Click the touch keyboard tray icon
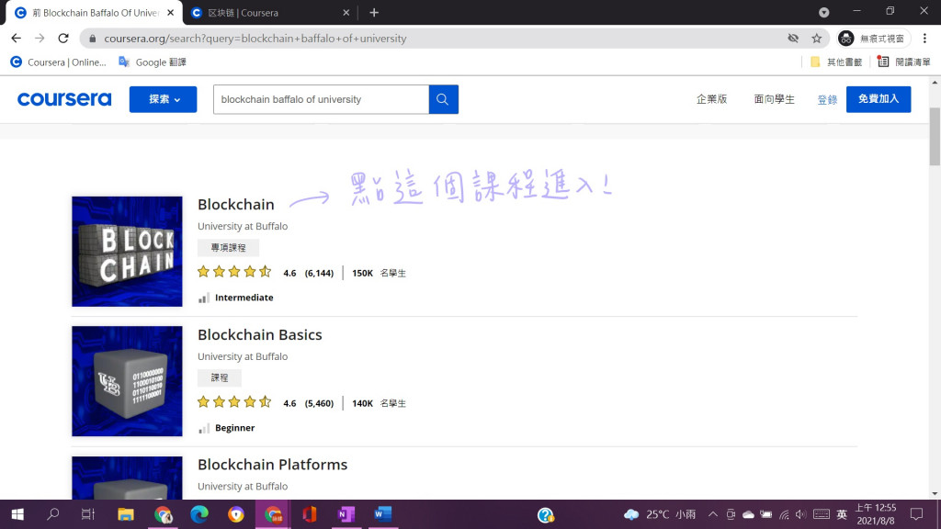The image size is (941, 529). [822, 514]
